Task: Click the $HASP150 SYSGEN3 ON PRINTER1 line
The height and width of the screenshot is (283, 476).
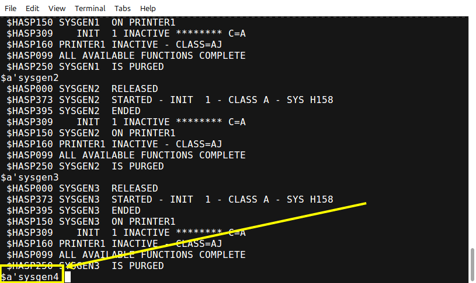Action: click(x=91, y=221)
